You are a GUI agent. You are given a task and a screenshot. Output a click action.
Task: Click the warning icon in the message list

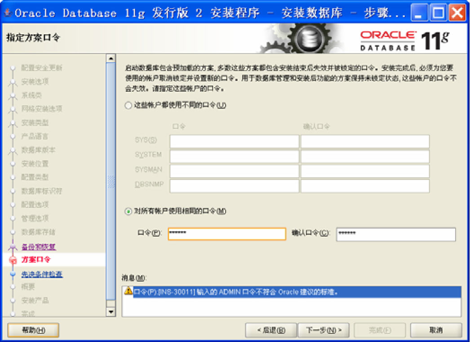(x=129, y=291)
